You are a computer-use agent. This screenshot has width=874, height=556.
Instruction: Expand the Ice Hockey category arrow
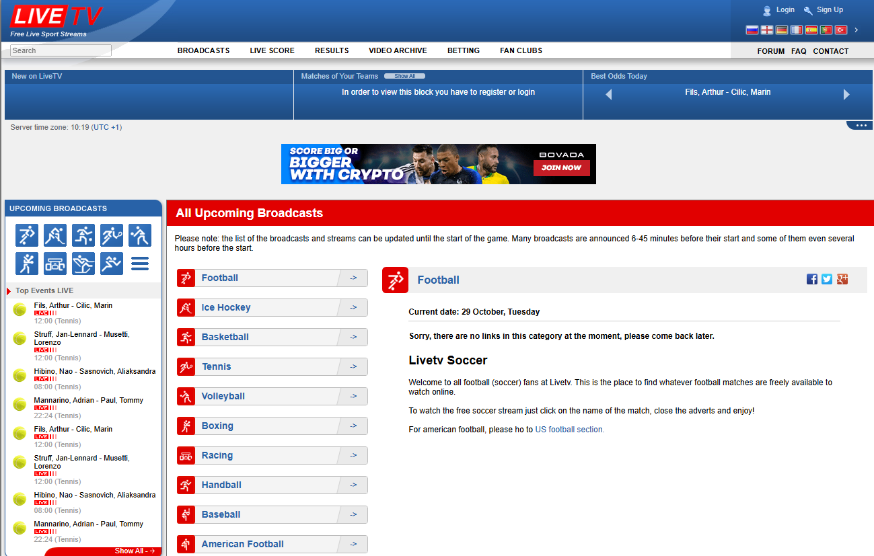[x=353, y=308]
